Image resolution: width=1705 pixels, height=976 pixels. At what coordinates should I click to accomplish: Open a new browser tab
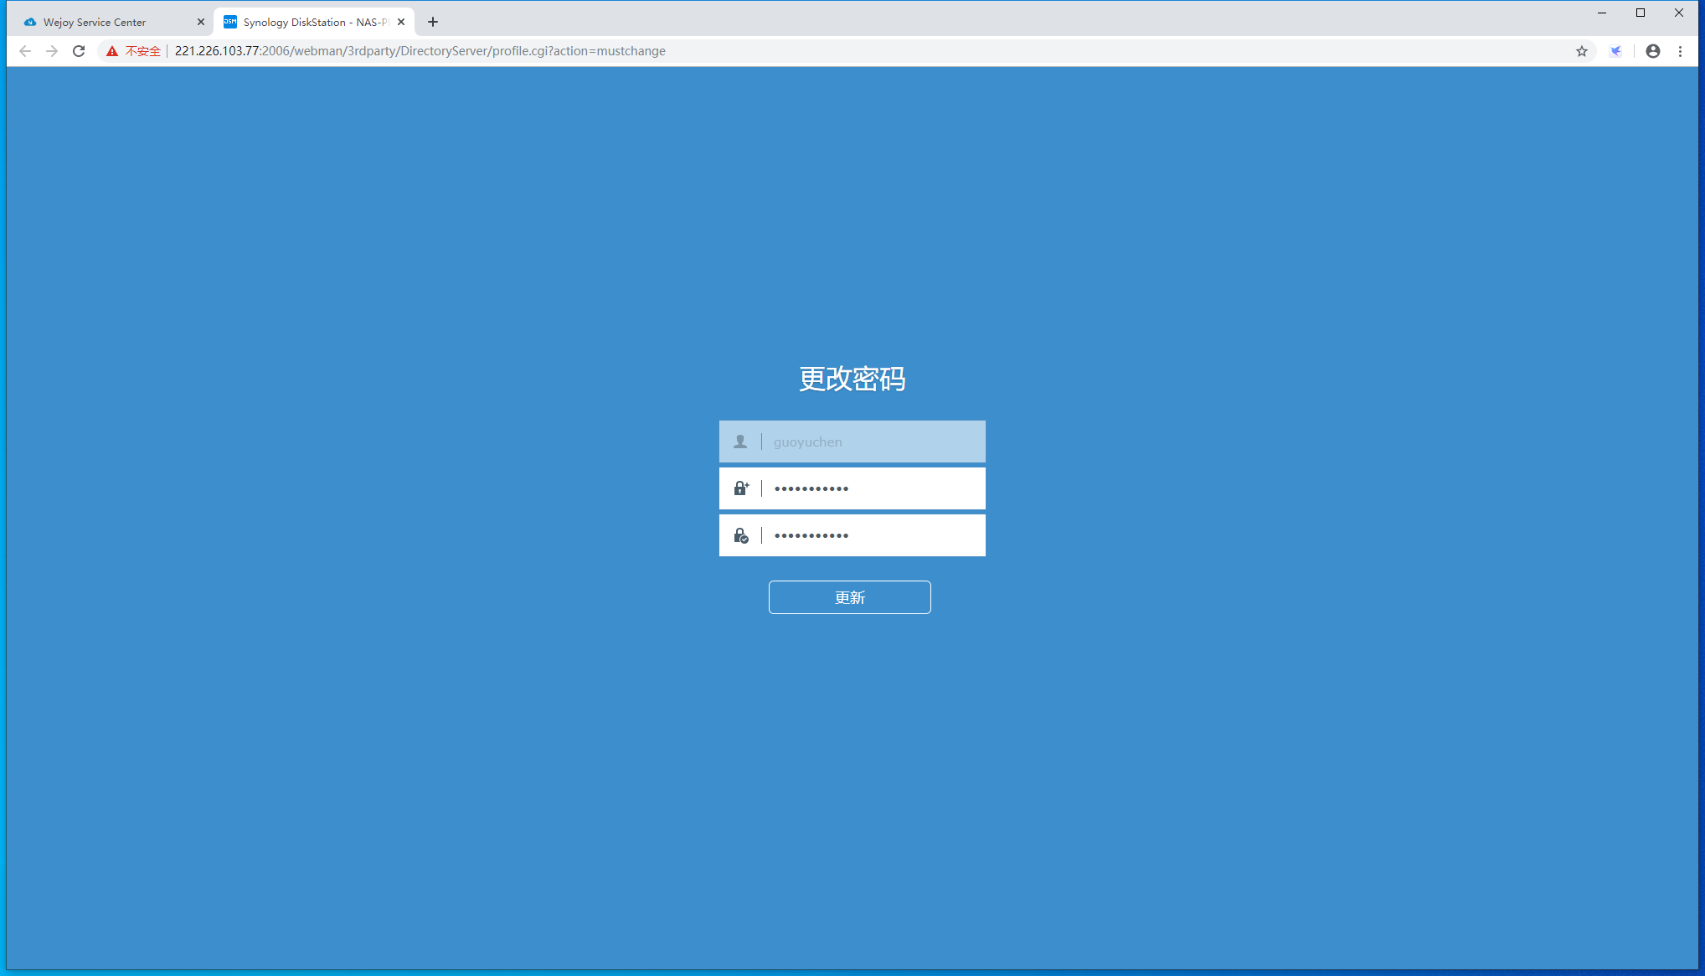[433, 22]
